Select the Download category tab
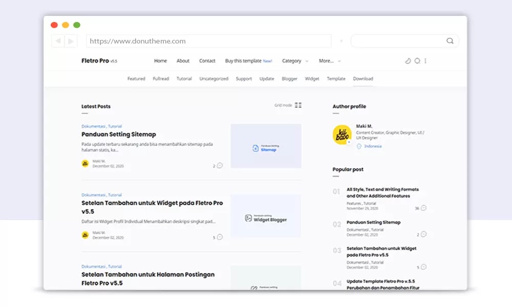The image size is (512, 307). pos(363,79)
